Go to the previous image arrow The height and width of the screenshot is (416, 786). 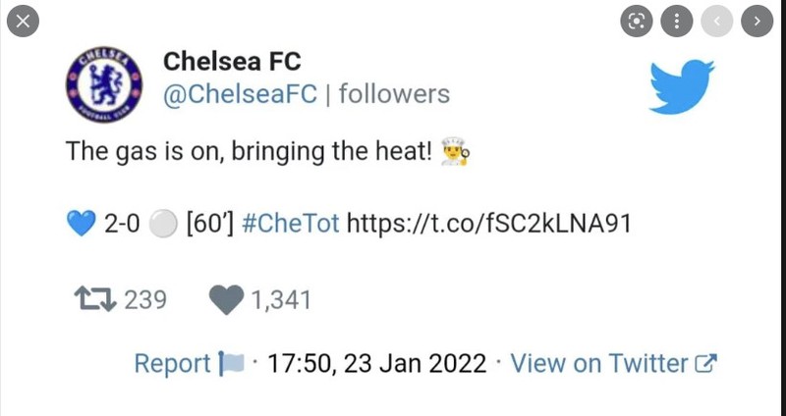tap(717, 21)
